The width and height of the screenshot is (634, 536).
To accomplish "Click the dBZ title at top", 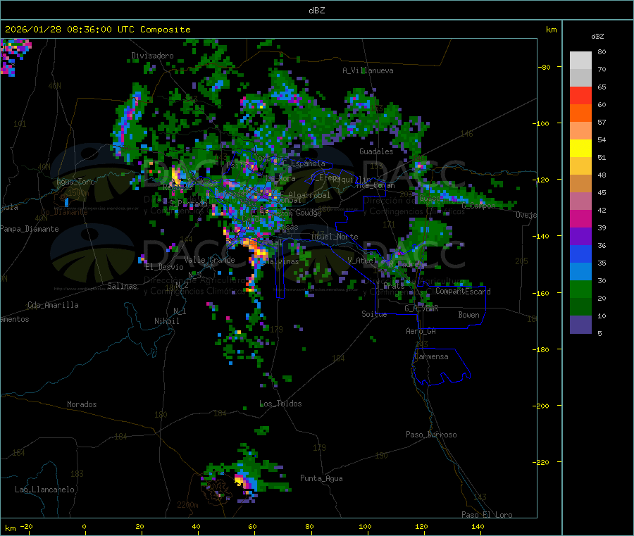I will click(316, 11).
